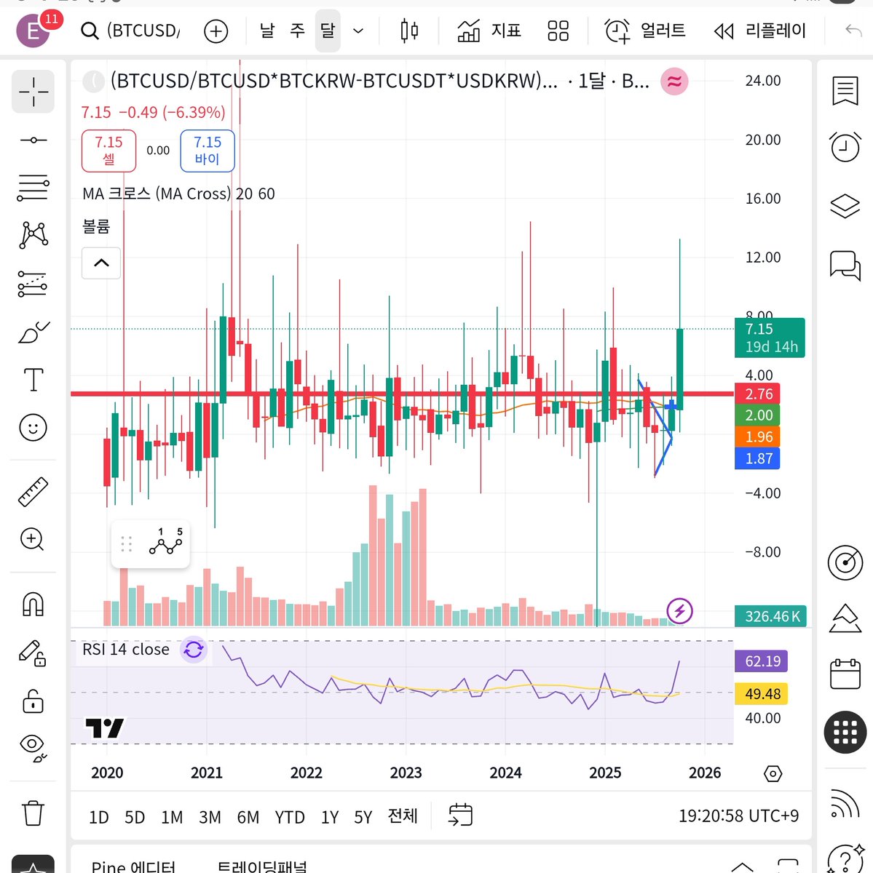Open the 지표 indicators menu
Screen dimensions: 873x873
(489, 31)
